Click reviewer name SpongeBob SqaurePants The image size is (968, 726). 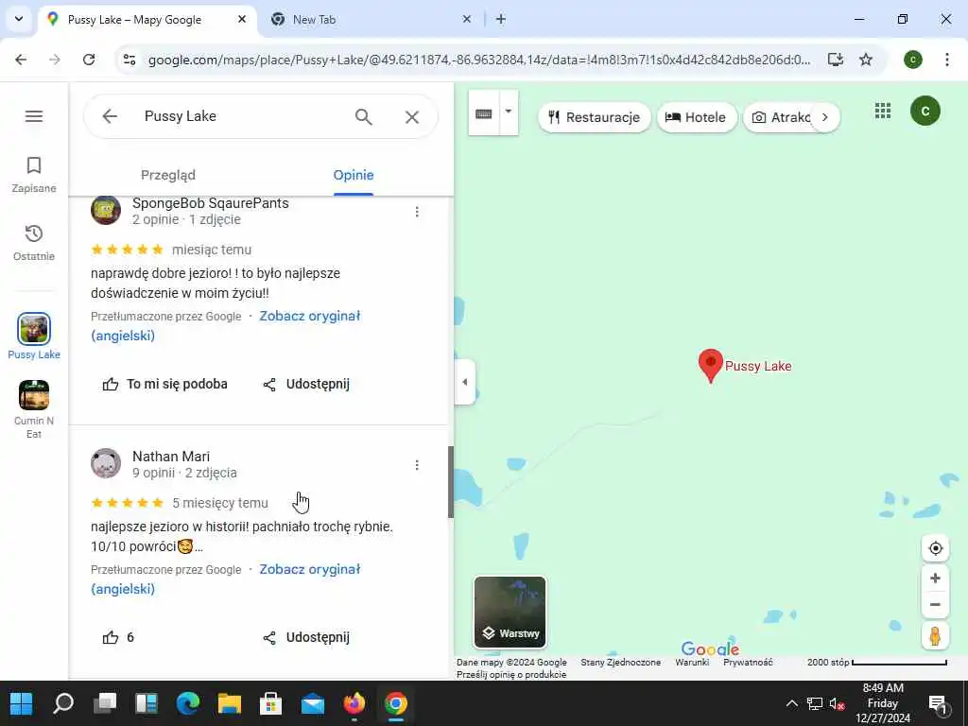click(211, 203)
